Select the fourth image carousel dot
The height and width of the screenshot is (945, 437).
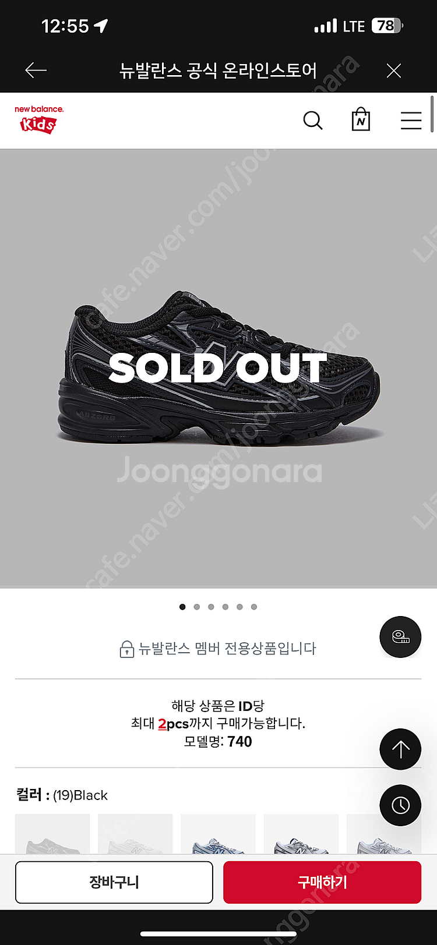click(225, 607)
